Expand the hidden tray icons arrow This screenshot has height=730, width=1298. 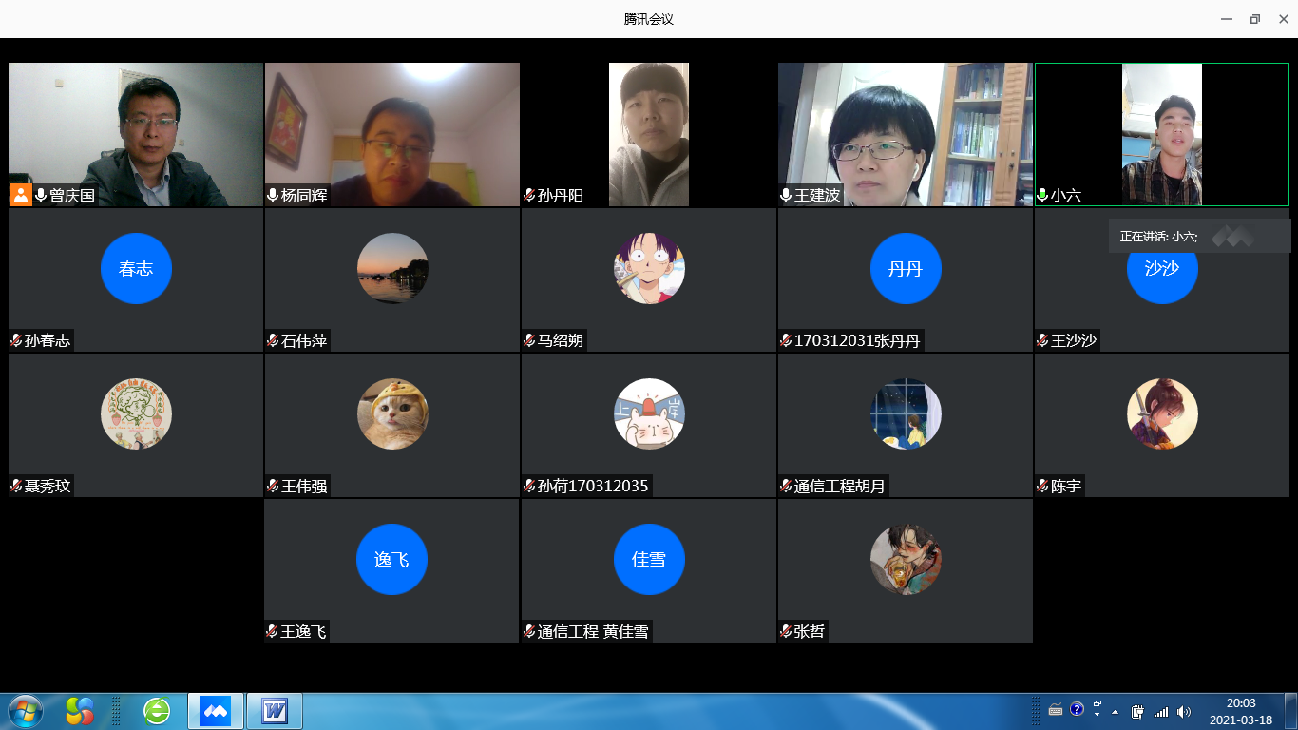[x=1116, y=711]
